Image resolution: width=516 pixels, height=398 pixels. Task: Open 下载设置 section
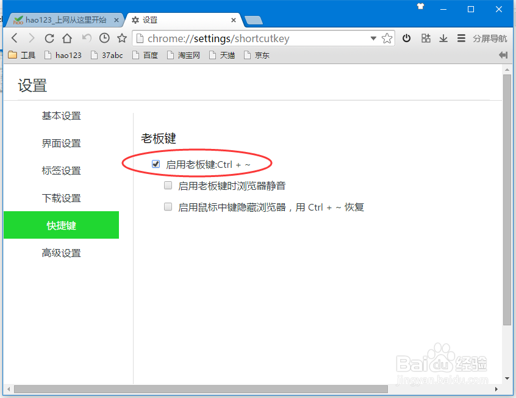coord(61,198)
